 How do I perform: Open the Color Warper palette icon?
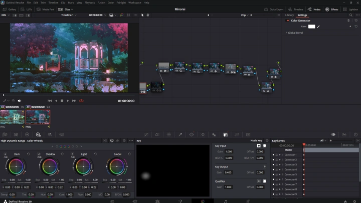tap(169, 135)
